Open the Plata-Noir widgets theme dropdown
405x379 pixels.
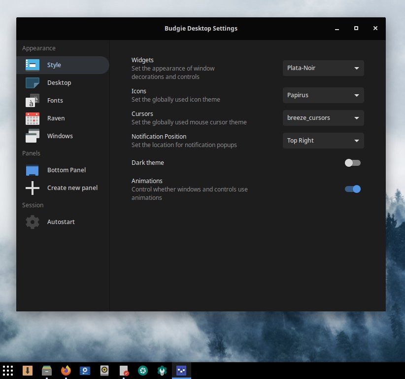pyautogui.click(x=323, y=68)
